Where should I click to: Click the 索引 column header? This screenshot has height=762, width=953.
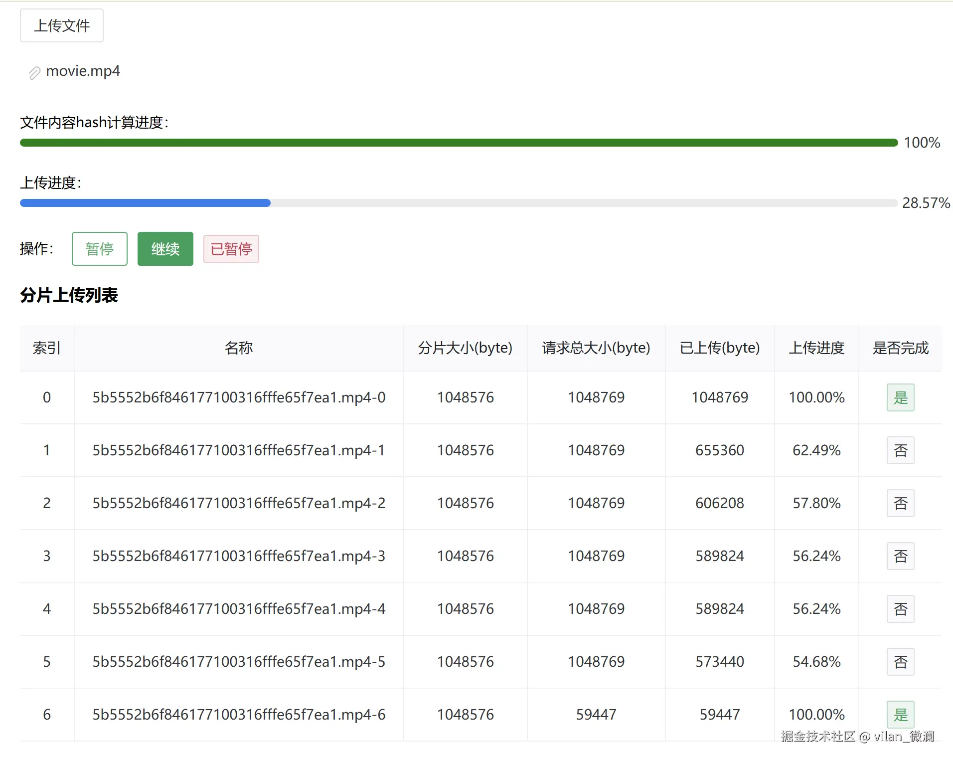click(47, 348)
